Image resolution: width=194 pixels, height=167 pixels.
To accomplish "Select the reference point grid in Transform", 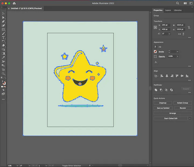I will (155, 27).
